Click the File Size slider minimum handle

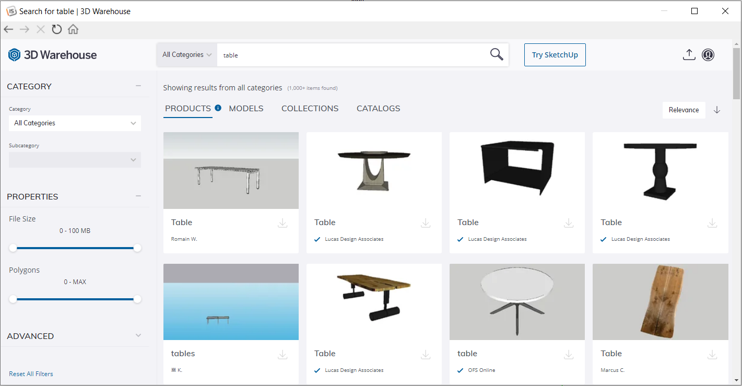[13, 248]
